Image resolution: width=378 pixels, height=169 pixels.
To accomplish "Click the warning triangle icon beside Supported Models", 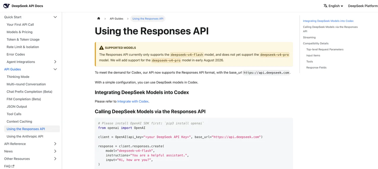I will [x=102, y=48].
